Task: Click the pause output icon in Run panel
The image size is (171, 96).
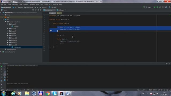Action: click(x=2, y=72)
